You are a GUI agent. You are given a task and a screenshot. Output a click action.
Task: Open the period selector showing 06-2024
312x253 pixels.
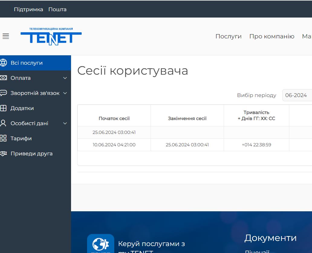coord(297,95)
